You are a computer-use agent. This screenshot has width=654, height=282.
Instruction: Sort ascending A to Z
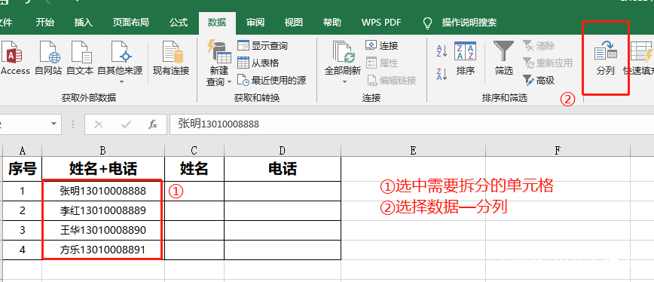pos(442,51)
